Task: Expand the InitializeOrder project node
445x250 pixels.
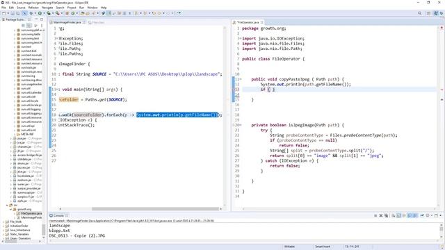Action: [x=3, y=226]
